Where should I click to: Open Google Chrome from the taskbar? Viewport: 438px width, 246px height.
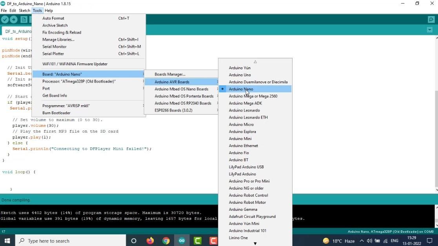tap(166, 241)
